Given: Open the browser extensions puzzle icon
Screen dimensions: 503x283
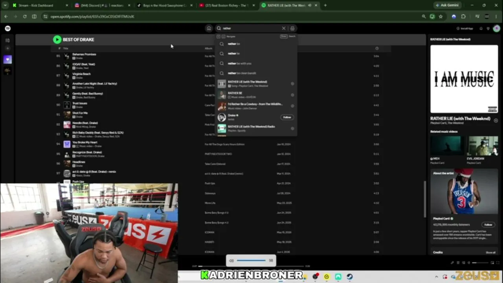Looking at the screenshot, I should [463, 17].
